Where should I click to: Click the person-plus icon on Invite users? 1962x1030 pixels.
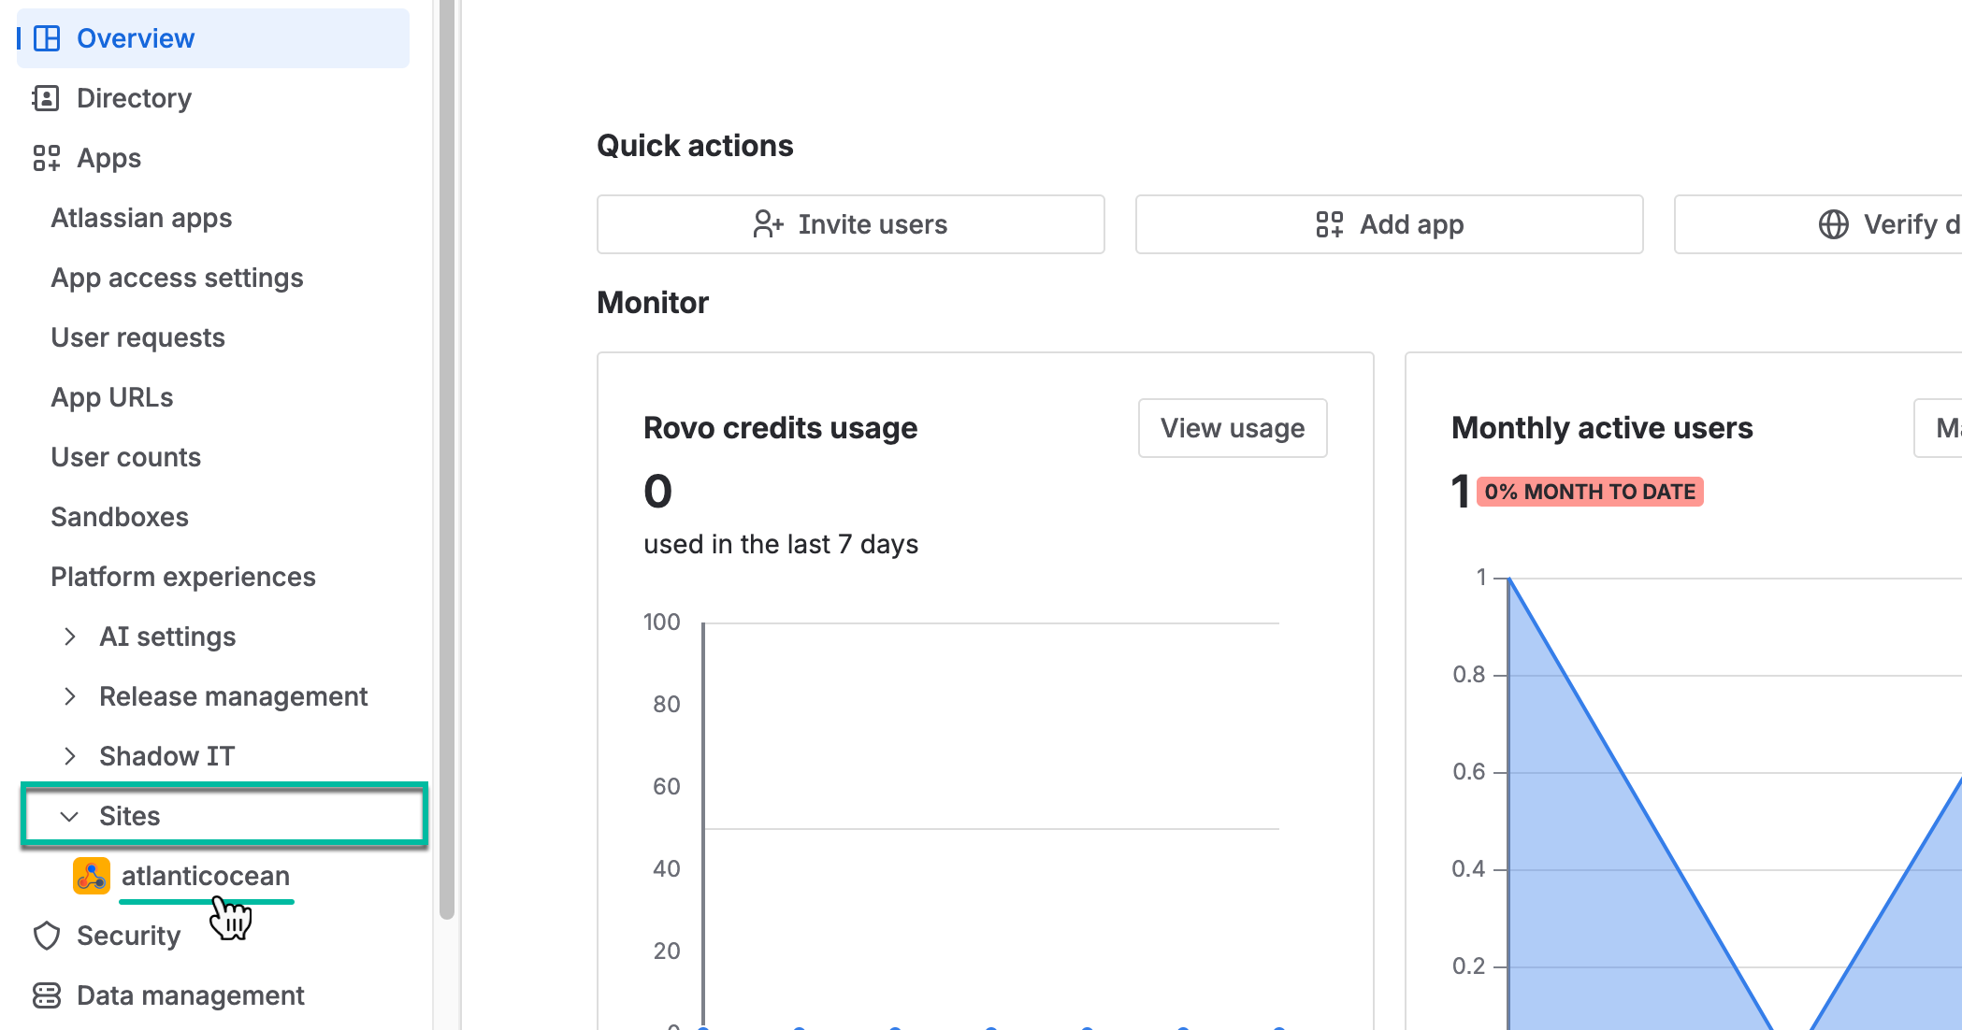tap(768, 224)
